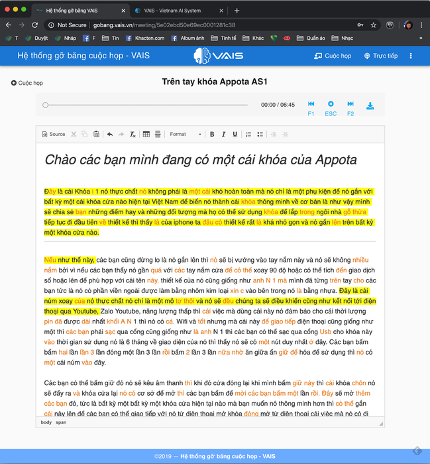The height and width of the screenshot is (464, 430).
Task: Click the address bar URL
Action: click(164, 25)
